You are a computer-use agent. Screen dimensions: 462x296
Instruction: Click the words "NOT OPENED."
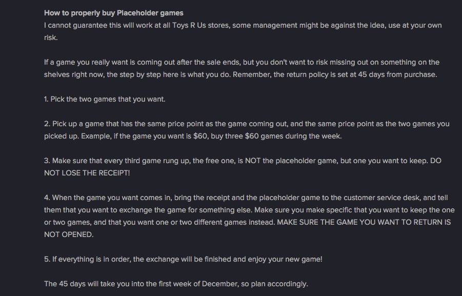point(69,234)
